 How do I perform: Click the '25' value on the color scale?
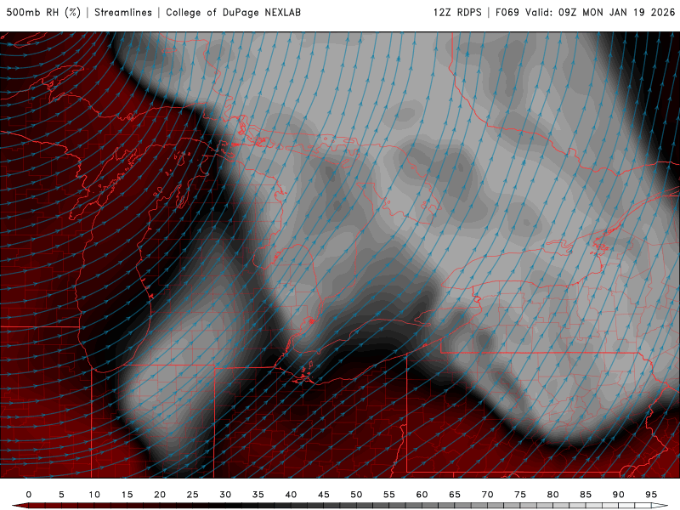point(193,495)
